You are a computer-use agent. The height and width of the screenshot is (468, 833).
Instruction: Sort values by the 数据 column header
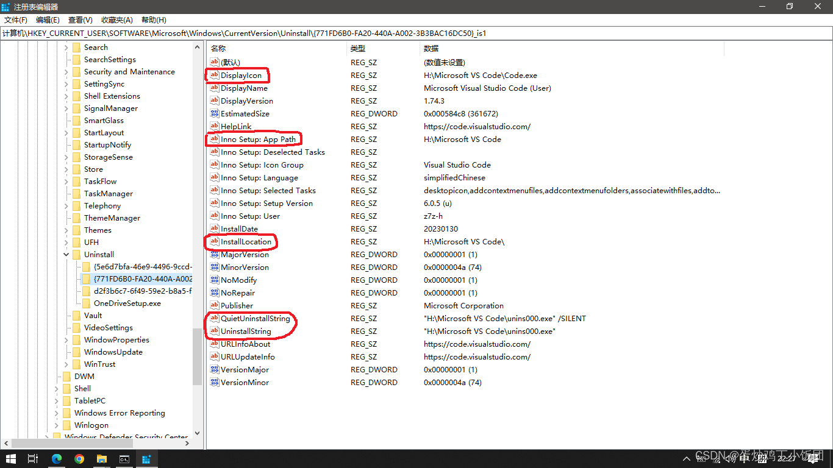click(x=572, y=48)
